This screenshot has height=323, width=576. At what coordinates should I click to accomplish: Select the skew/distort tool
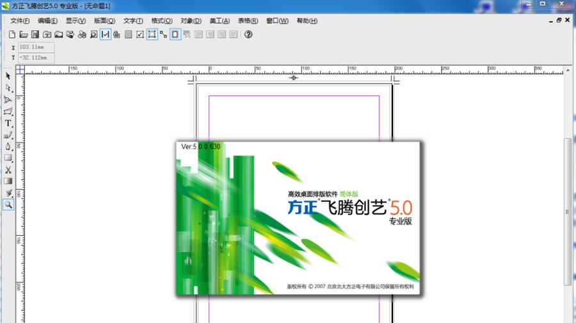[8, 111]
